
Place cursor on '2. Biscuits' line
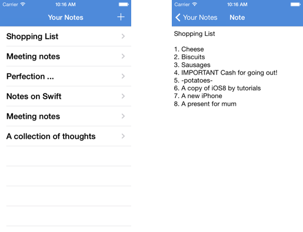point(189,57)
